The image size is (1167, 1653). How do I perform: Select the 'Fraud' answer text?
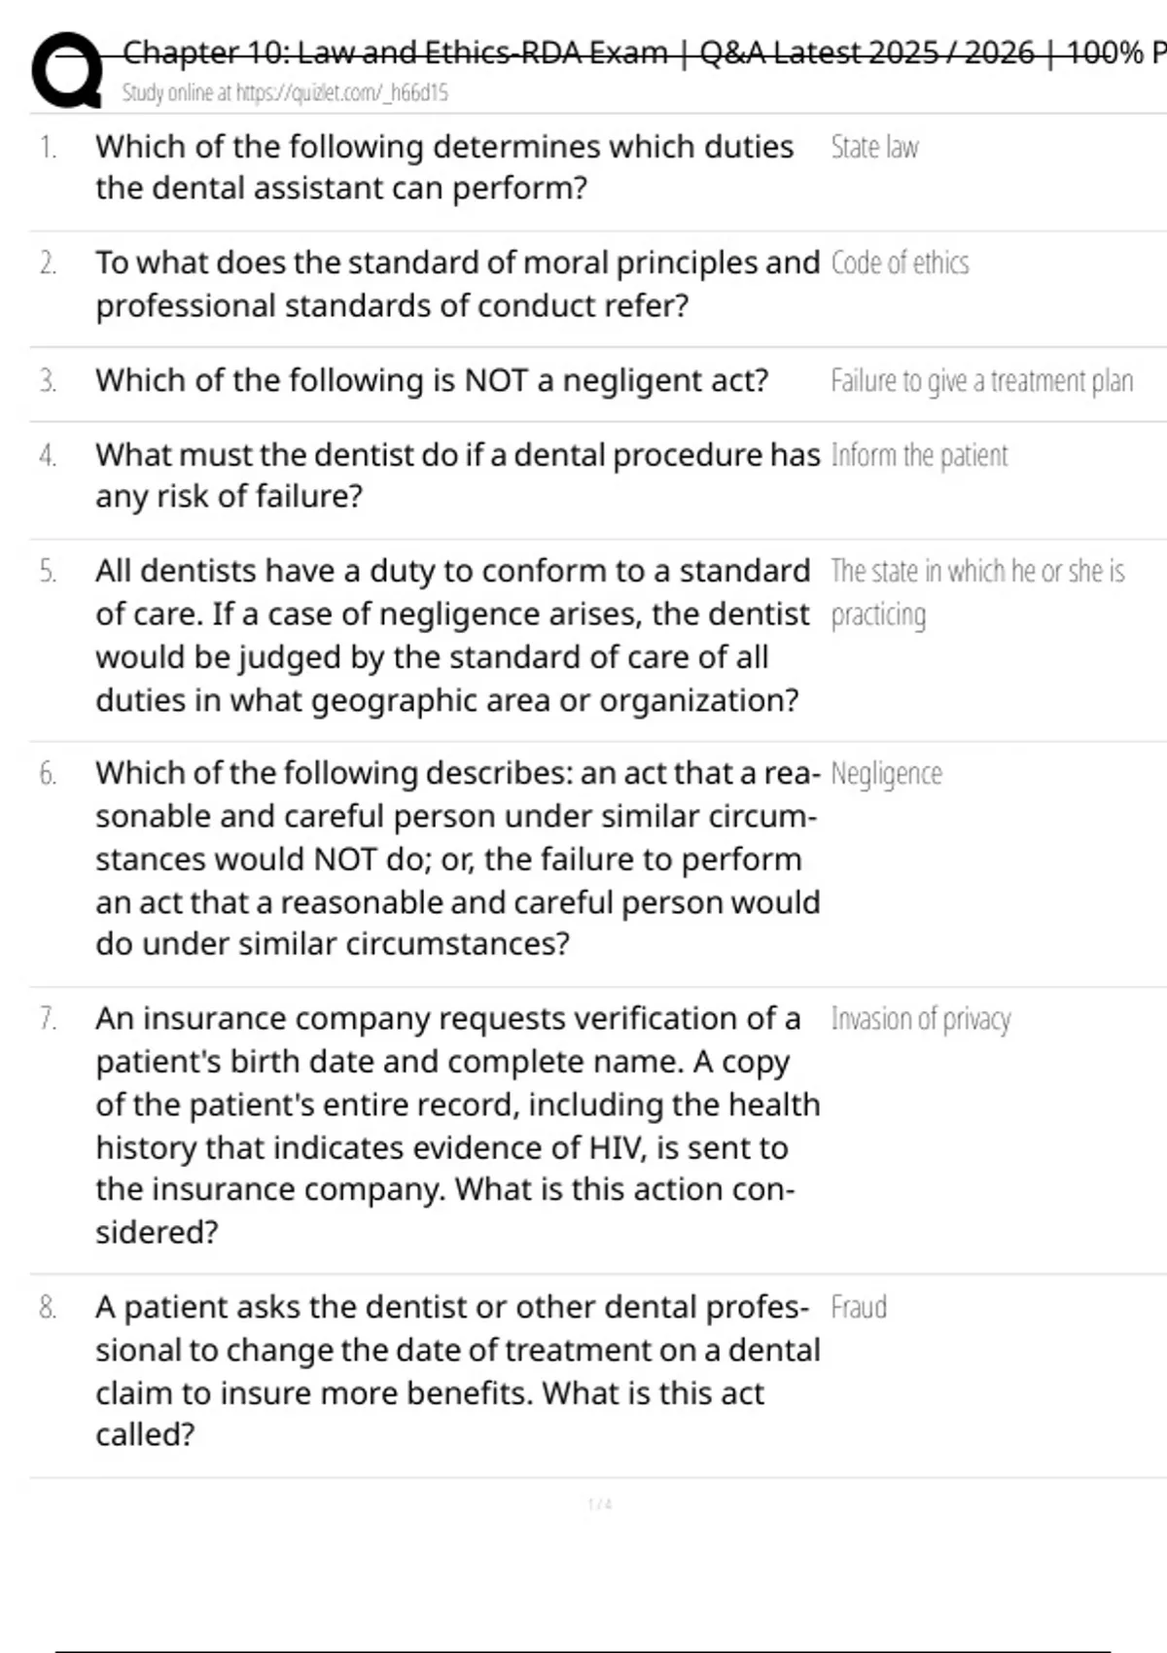click(858, 1307)
